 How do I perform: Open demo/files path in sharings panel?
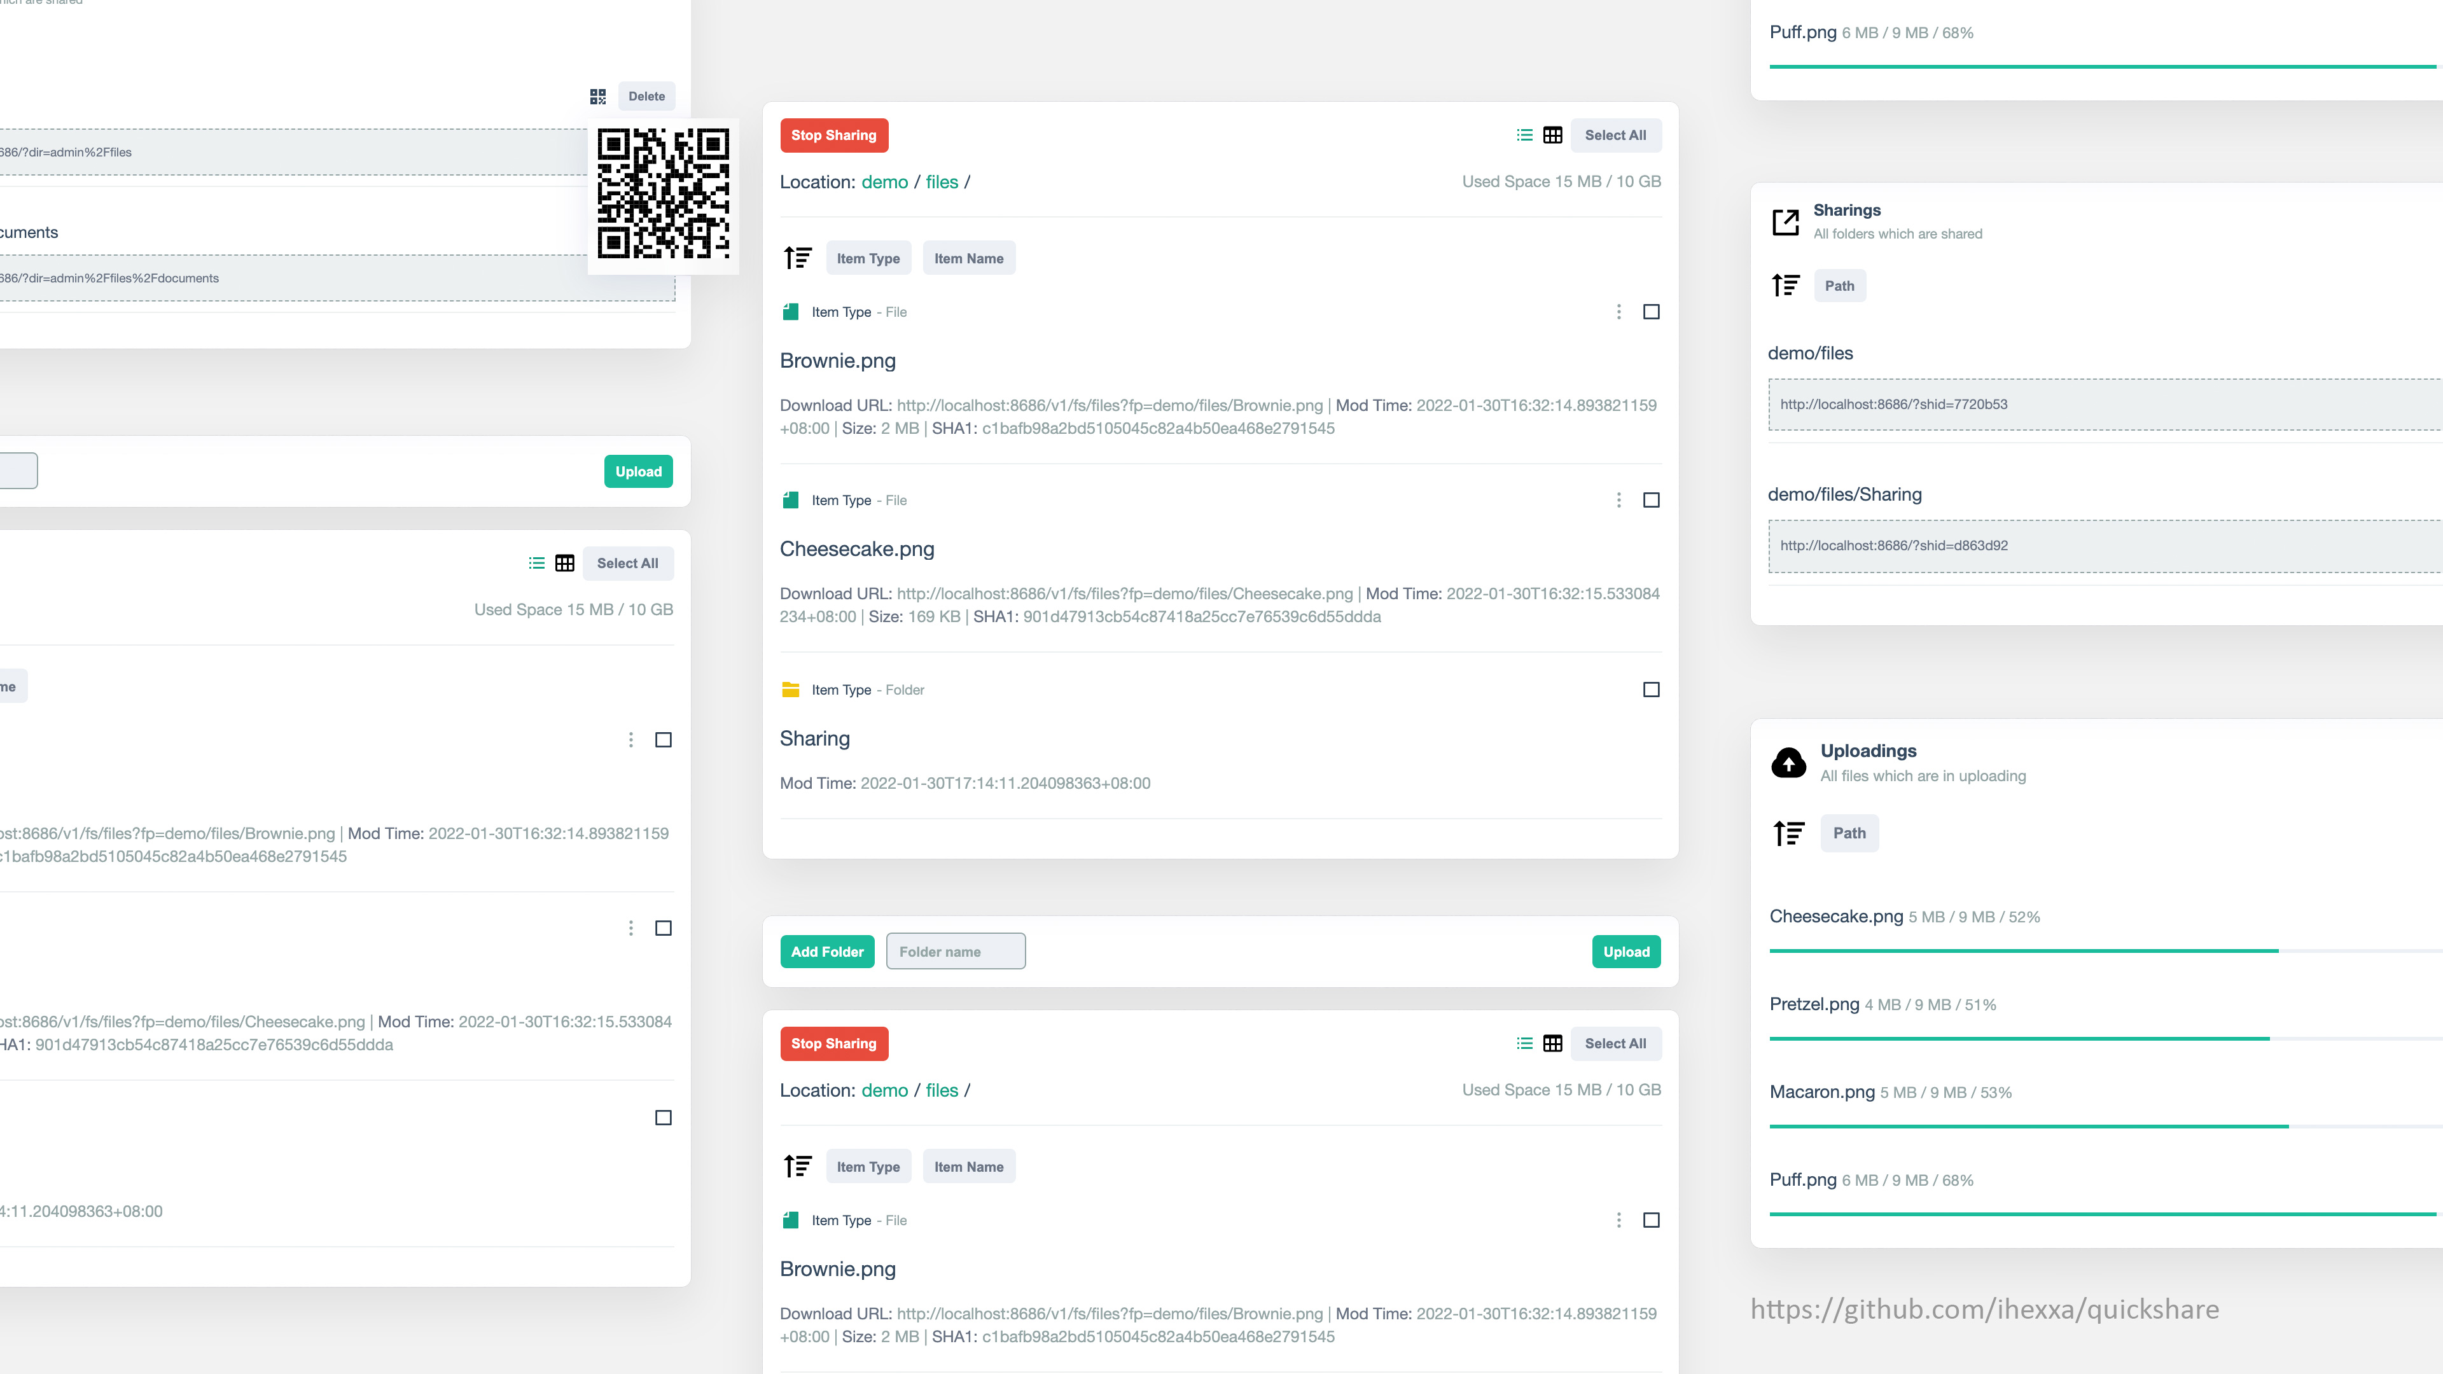pyautogui.click(x=1811, y=352)
